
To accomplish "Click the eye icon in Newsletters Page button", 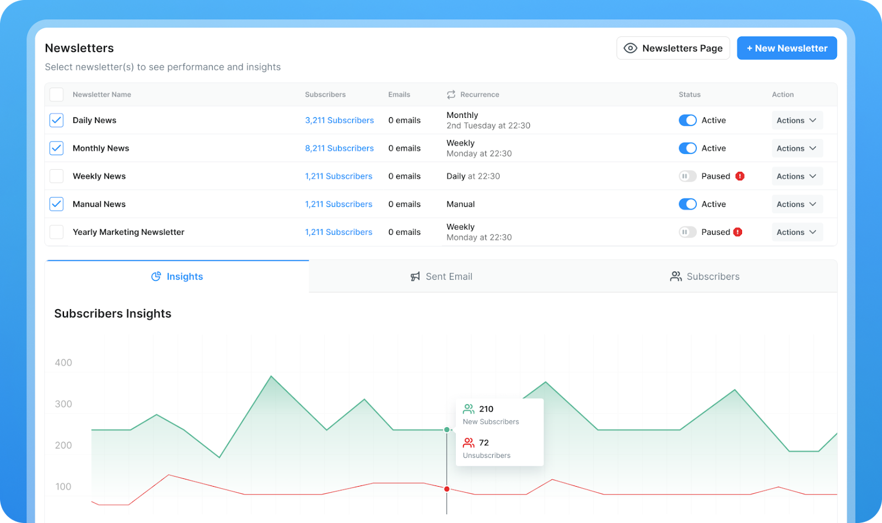I will click(630, 48).
